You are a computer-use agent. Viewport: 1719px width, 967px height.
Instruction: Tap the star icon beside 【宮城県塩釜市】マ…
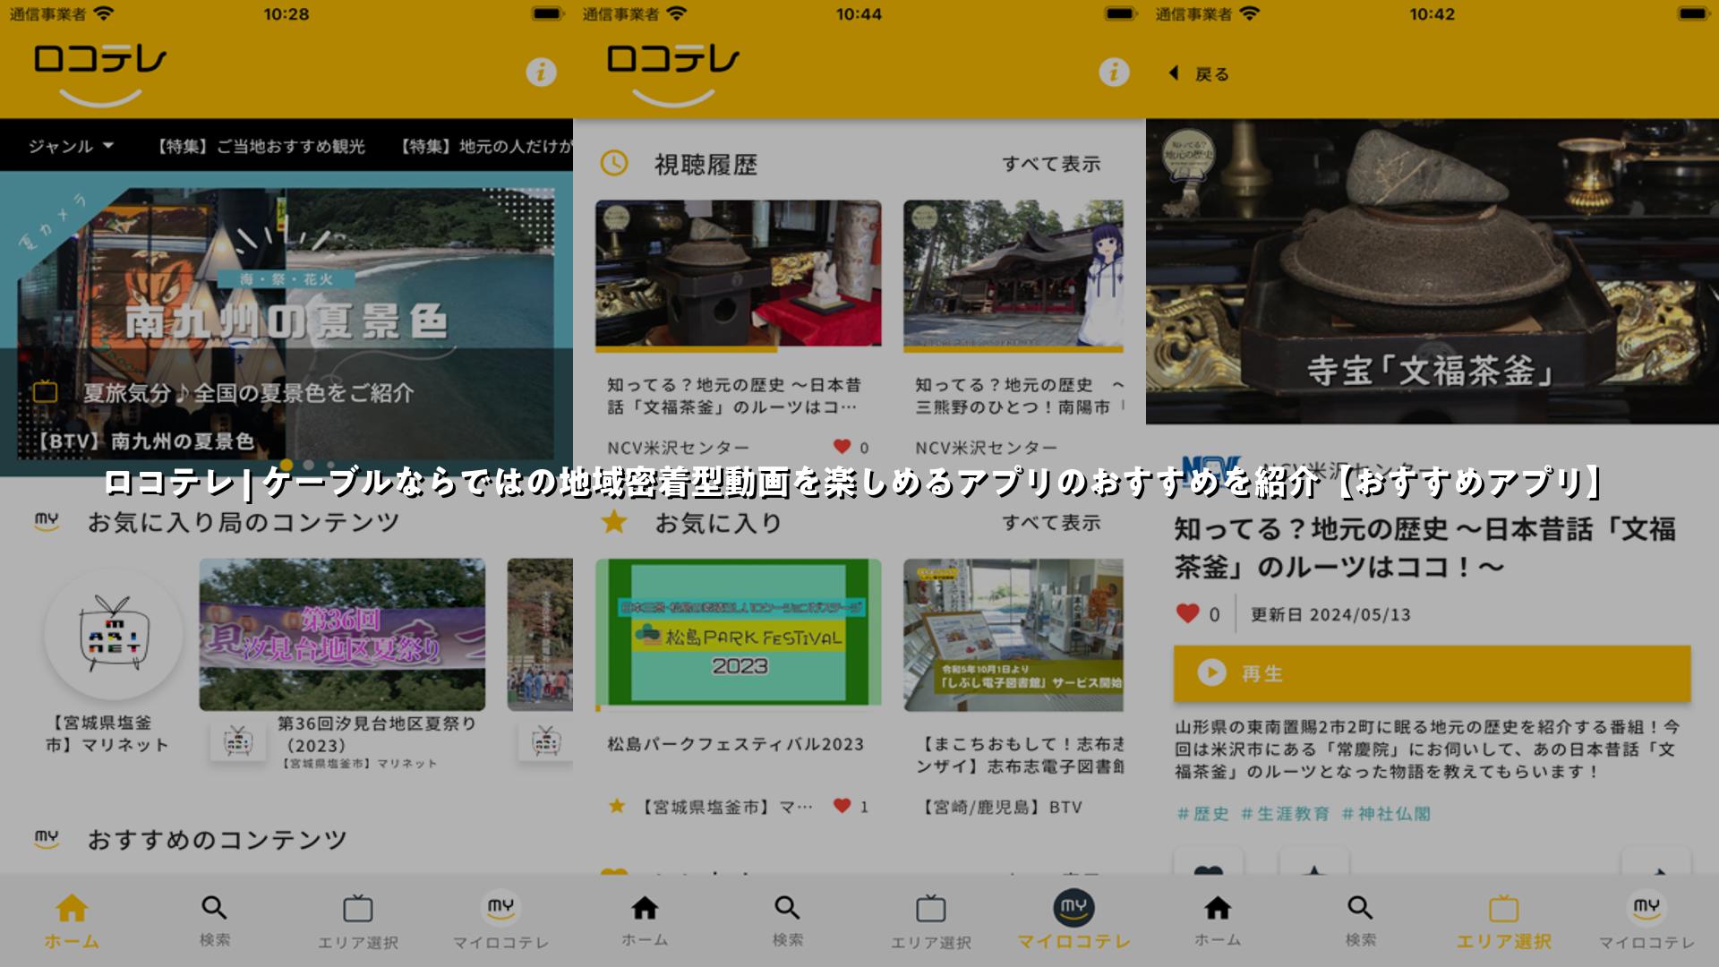pos(617,806)
